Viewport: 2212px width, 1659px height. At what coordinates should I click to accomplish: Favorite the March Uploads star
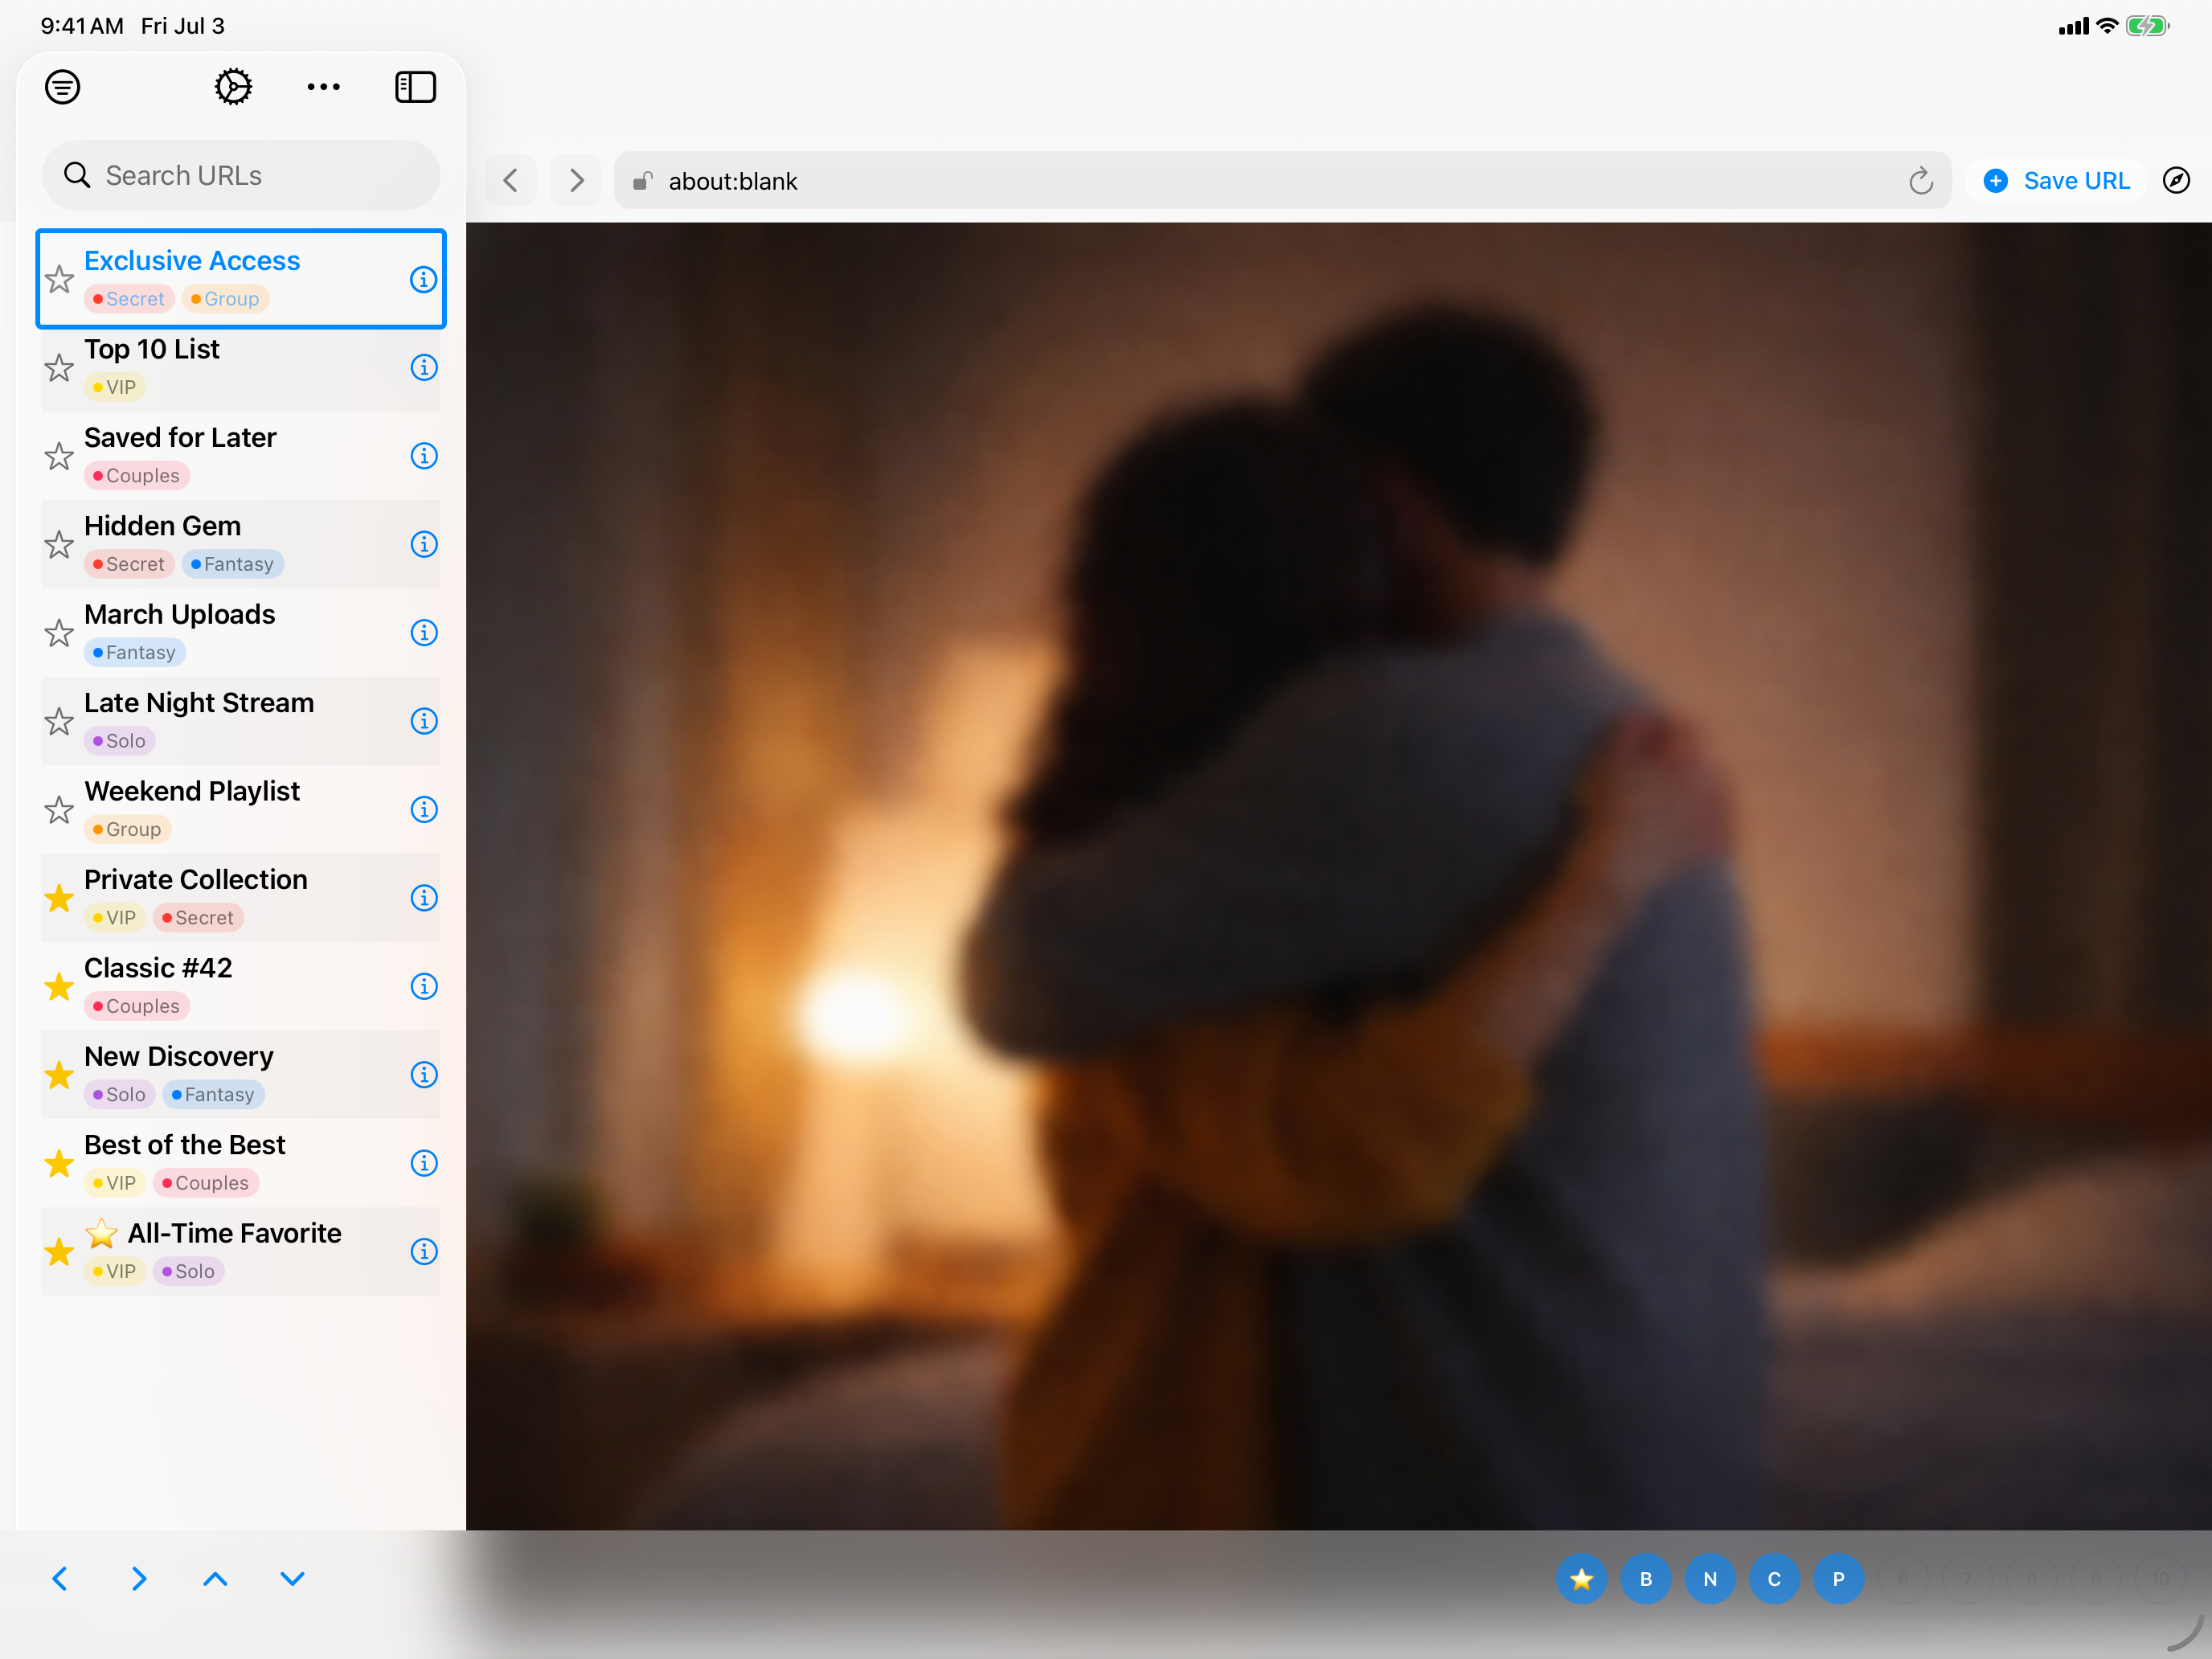(x=59, y=633)
